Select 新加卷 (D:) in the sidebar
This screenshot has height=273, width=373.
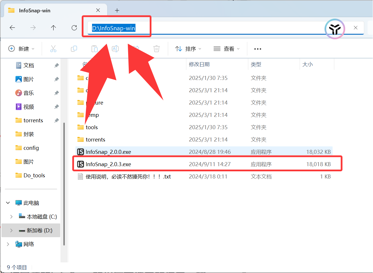(39, 231)
